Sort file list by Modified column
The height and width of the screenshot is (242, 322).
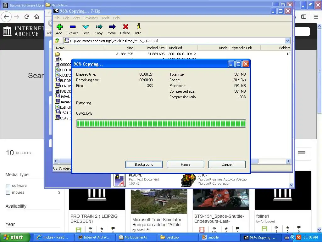182,48
